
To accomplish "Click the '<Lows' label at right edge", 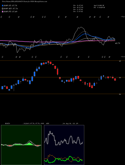I will coord(123,56).
